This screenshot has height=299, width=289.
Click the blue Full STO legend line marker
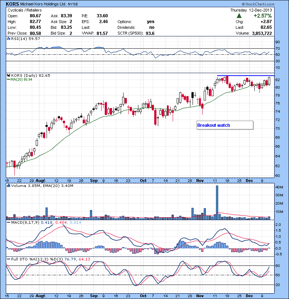click(8, 259)
